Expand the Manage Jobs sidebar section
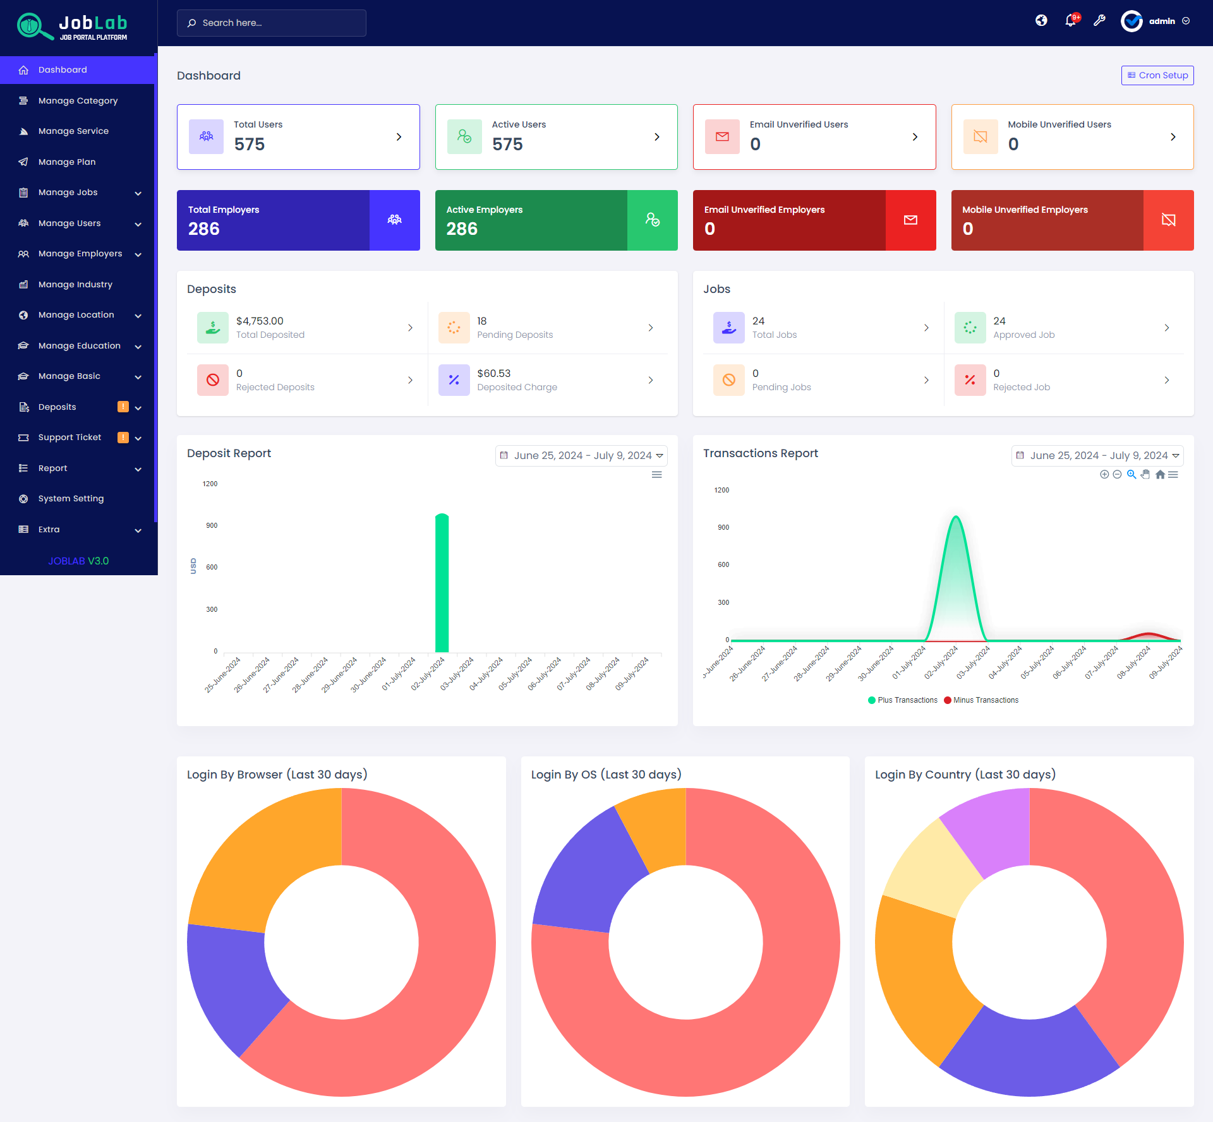 click(x=138, y=193)
